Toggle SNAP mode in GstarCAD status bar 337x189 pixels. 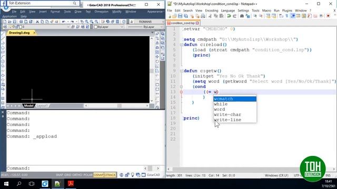click(60, 175)
